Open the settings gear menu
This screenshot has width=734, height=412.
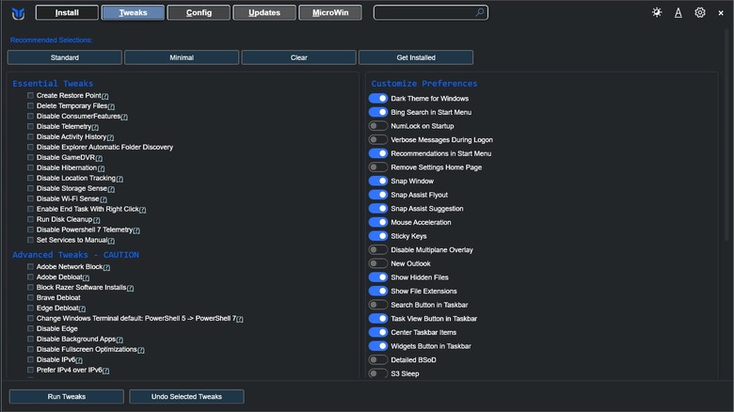(x=700, y=13)
